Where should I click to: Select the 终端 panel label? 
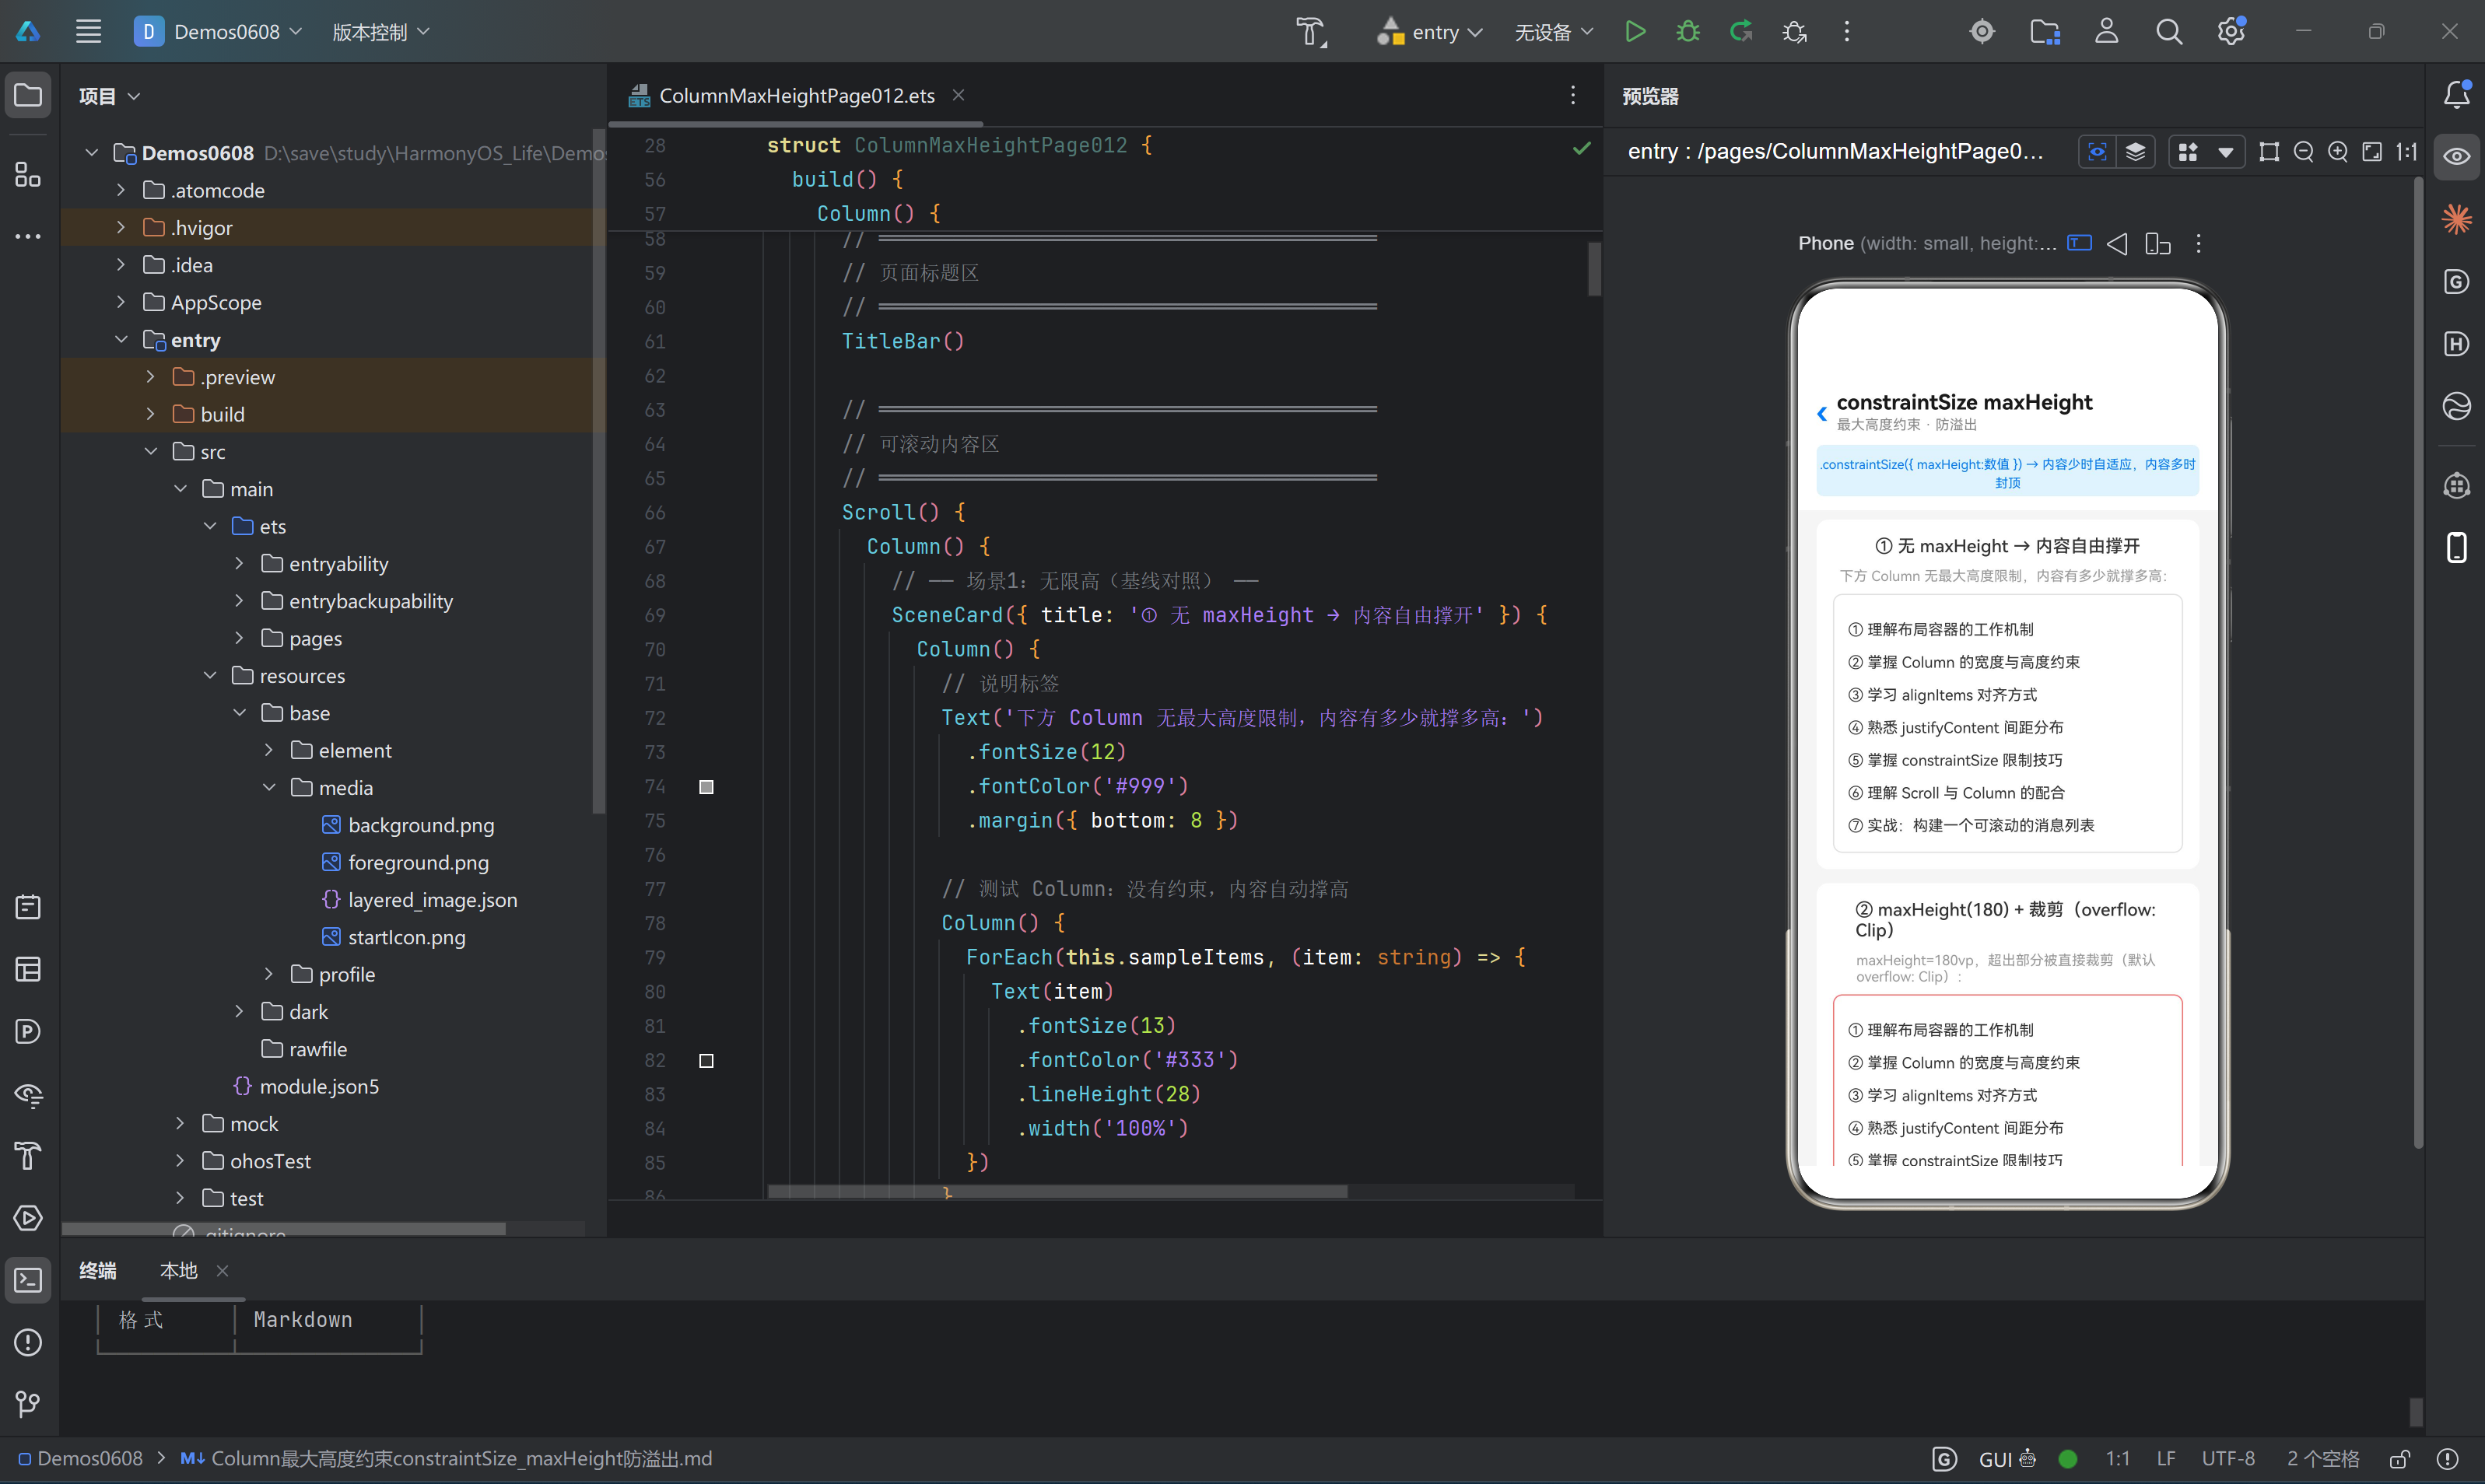pyautogui.click(x=98, y=1270)
